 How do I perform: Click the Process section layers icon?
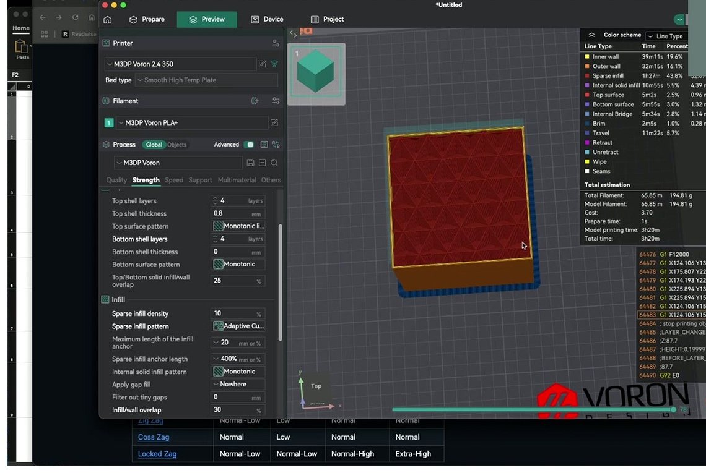coord(106,144)
